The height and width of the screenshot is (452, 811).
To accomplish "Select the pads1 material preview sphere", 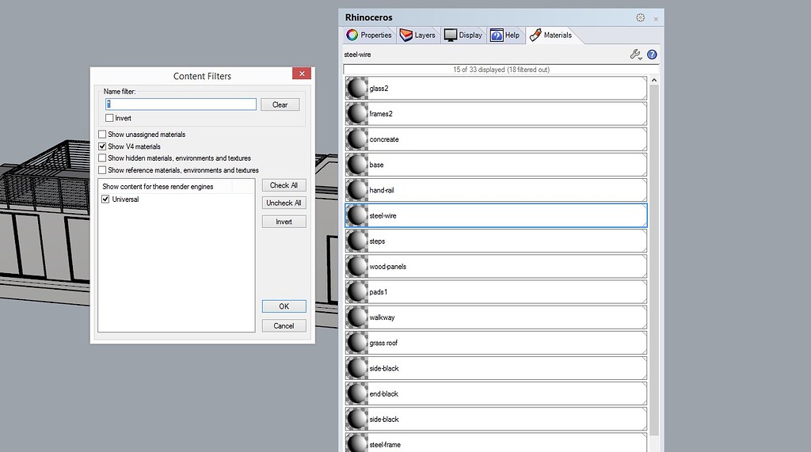I will (357, 291).
